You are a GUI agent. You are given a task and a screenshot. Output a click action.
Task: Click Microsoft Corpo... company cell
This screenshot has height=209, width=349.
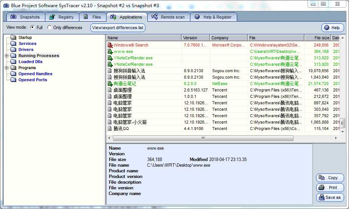tap(229, 45)
